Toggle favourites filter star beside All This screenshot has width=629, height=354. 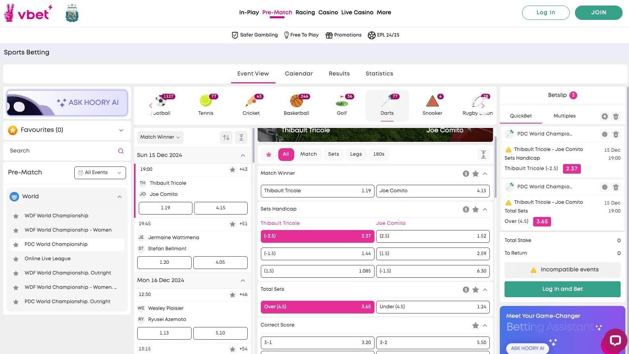point(269,155)
